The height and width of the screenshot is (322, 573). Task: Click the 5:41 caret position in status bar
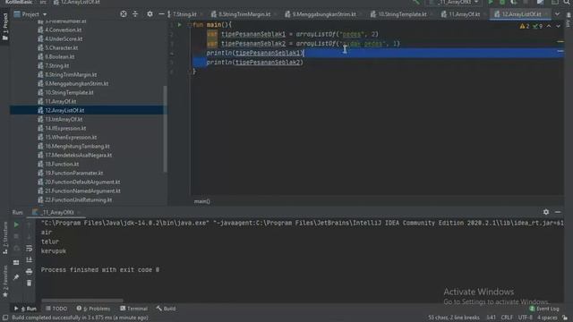tap(492, 318)
